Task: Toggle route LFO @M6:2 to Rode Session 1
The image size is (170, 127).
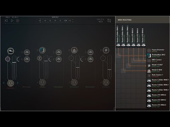Action: [143, 76]
